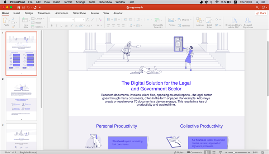Screen dimensions: 269x154
Task: Open the Animations ribbon tab
Action: pyautogui.click(x=62, y=13)
